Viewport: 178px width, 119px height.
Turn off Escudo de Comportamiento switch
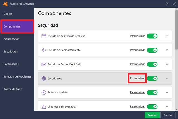pos(152,50)
